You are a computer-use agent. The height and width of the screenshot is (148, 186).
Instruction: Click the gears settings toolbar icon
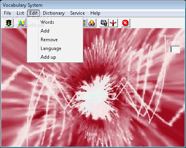[x=104, y=23]
